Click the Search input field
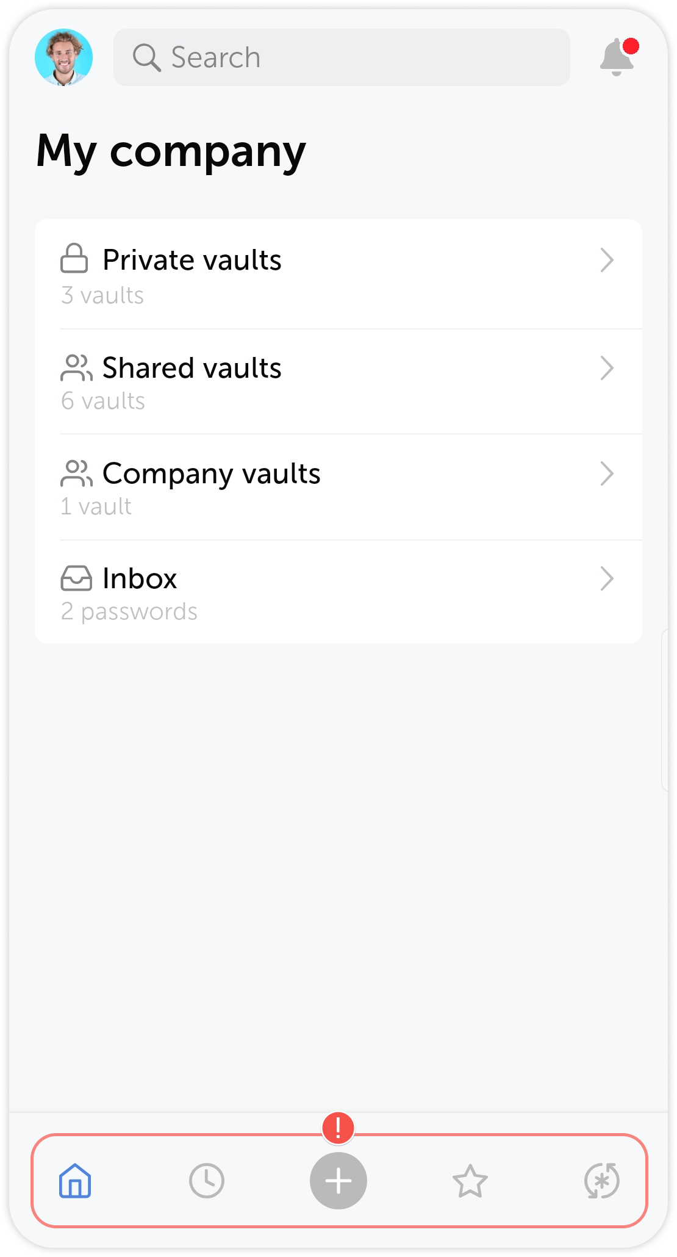This screenshot has width=677, height=1257. tap(342, 57)
